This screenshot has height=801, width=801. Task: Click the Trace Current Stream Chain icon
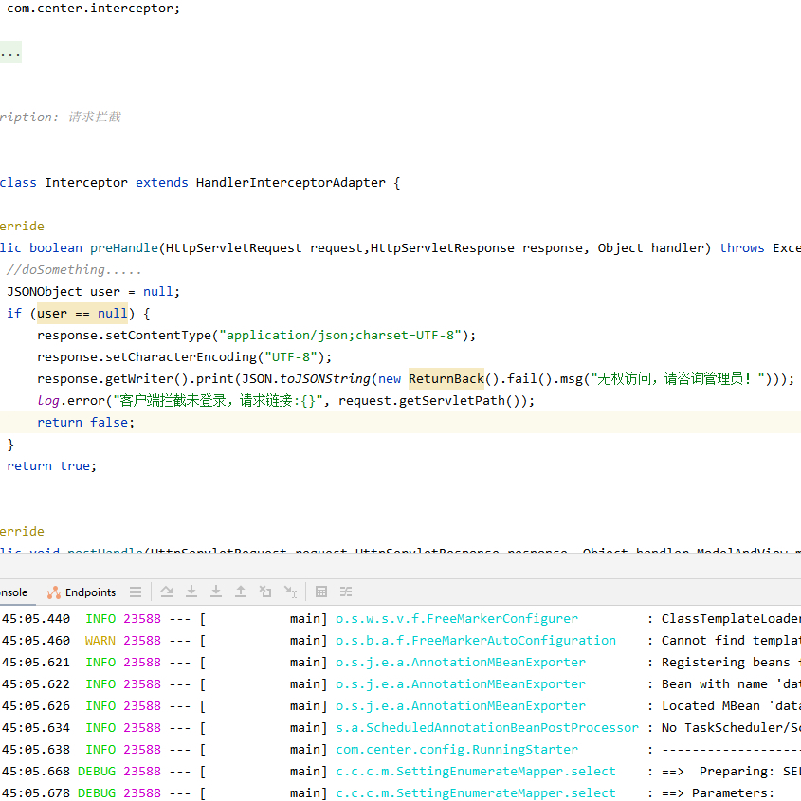pyautogui.click(x=346, y=592)
